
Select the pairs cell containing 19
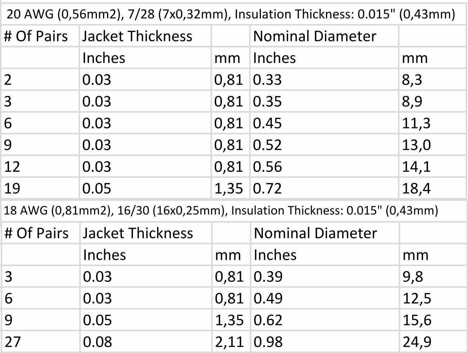[40, 188]
